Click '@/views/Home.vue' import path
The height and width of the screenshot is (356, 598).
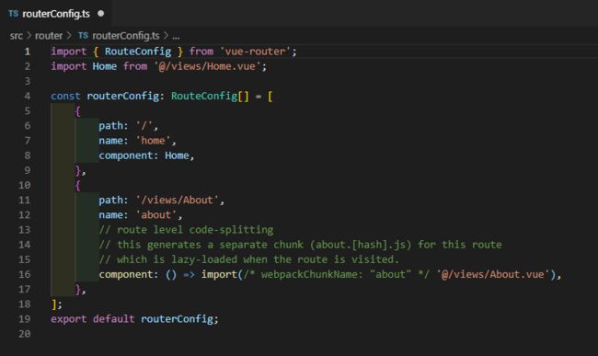click(208, 66)
